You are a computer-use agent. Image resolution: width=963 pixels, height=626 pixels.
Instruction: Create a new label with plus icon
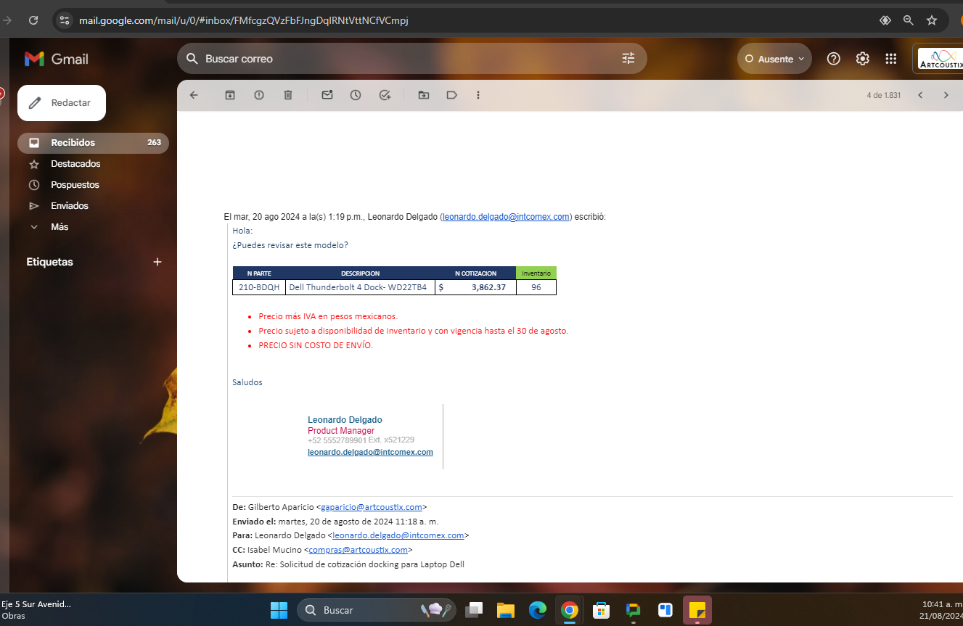click(x=157, y=262)
